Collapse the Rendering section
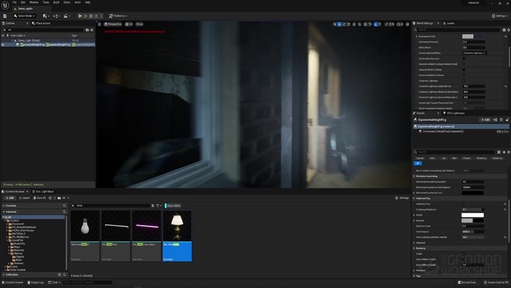Viewport: 511px width, 288px height. [x=414, y=248]
